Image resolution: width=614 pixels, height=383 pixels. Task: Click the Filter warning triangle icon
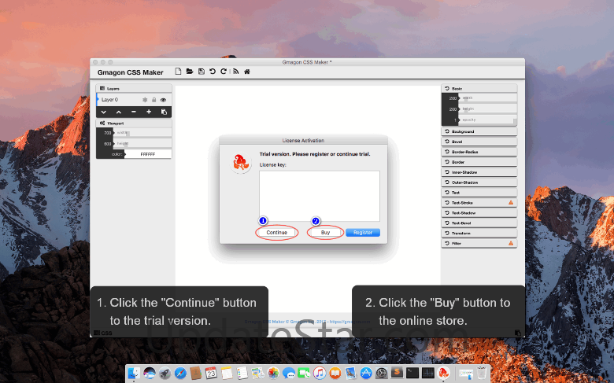point(511,243)
